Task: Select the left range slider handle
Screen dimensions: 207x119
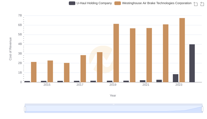Action: [x=25, y=109]
